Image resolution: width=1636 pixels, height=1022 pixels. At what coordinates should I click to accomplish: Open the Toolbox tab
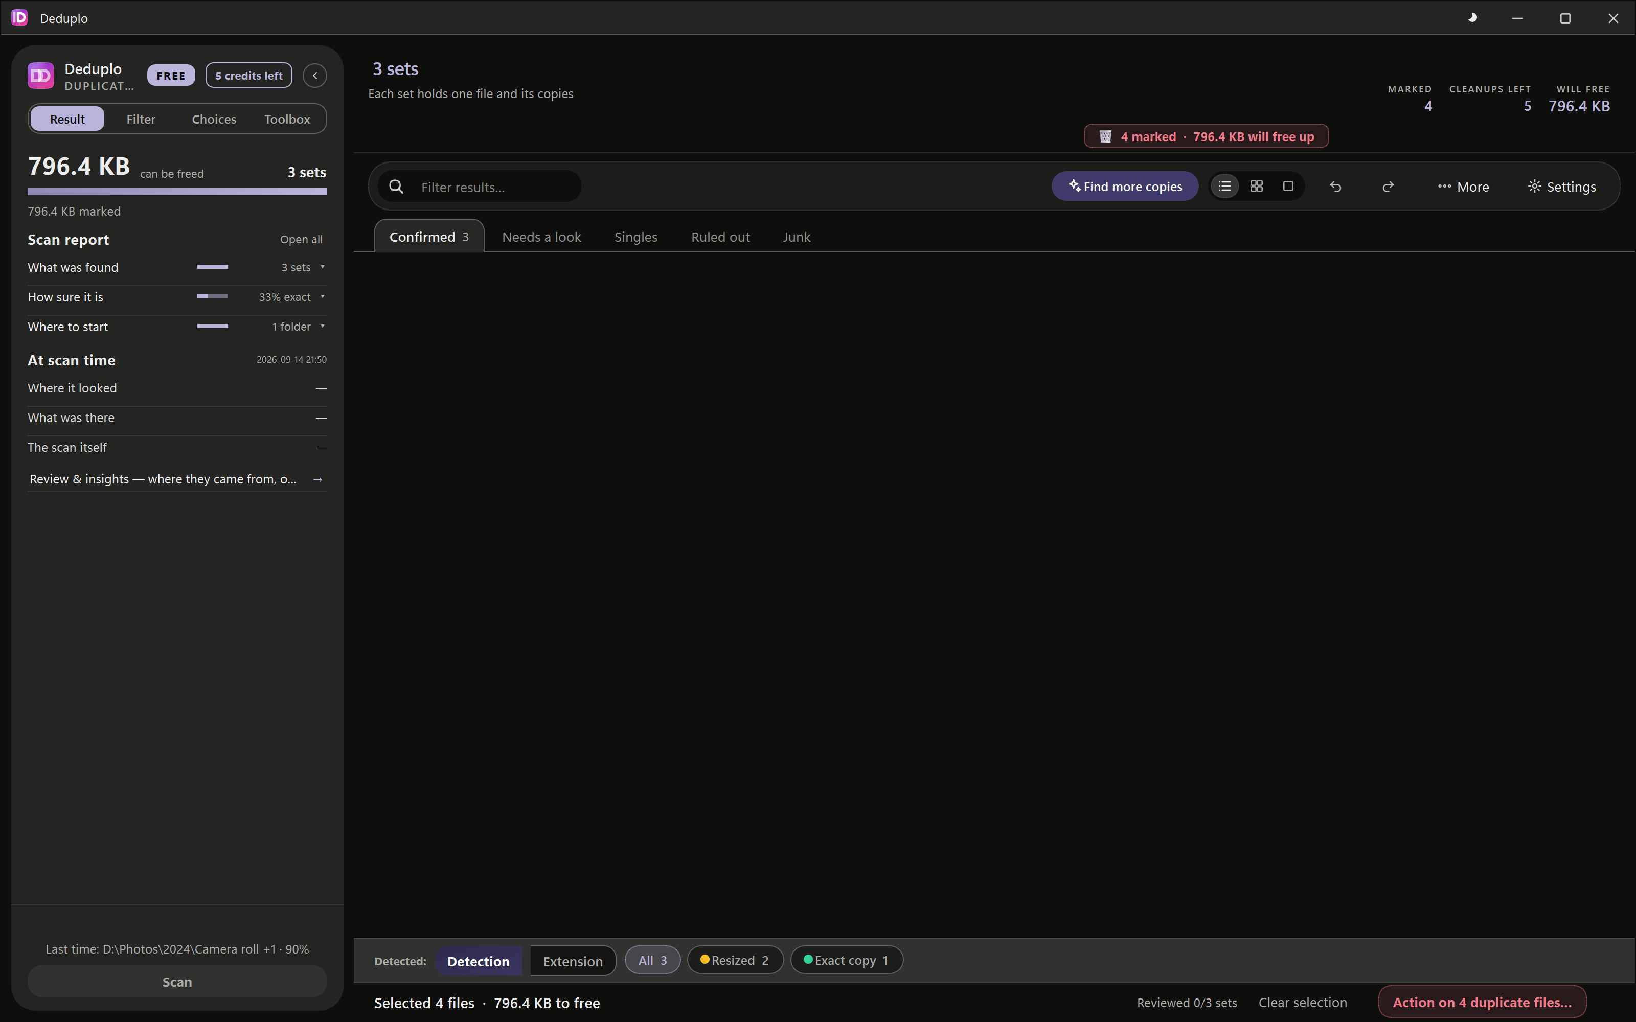[x=287, y=119]
